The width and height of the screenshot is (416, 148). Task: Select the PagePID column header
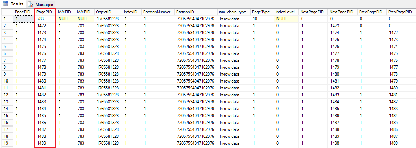click(x=45, y=12)
